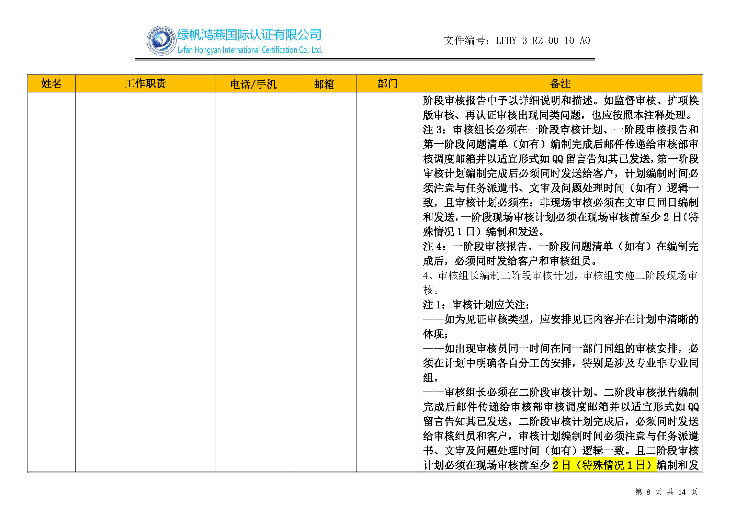
Task: Click the lighter text line 4、审核组长编制二阶段审核计划
Action: click(560, 275)
